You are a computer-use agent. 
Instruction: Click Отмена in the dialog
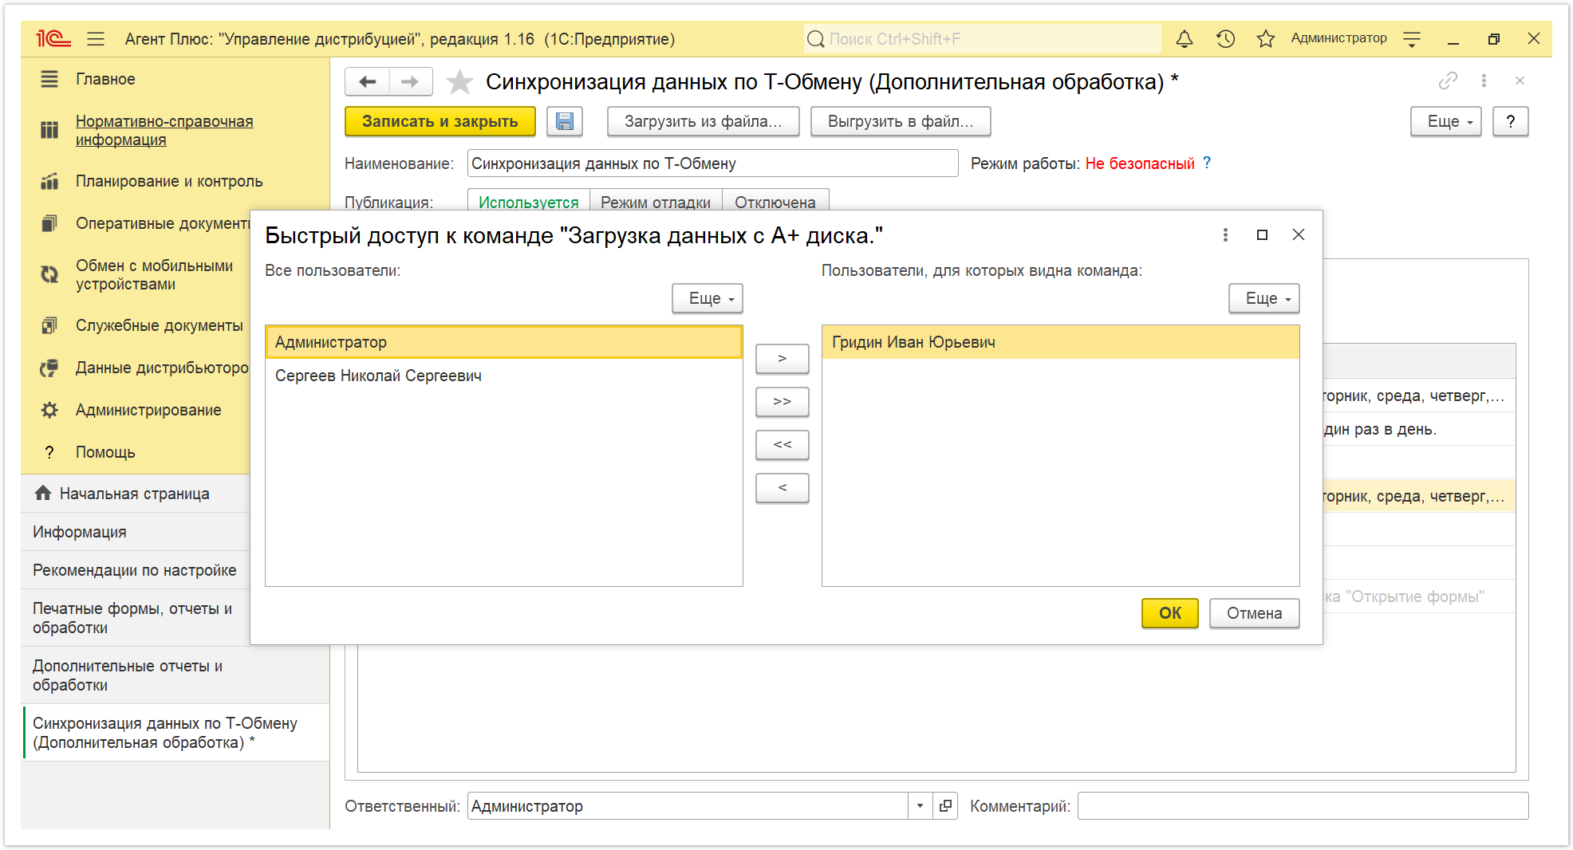tap(1254, 613)
